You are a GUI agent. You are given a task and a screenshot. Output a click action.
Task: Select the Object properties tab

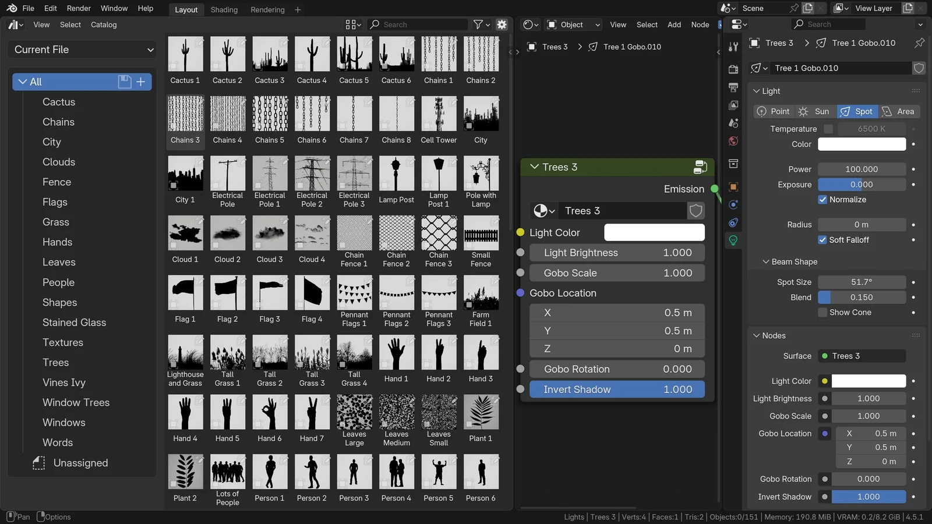pos(733,186)
